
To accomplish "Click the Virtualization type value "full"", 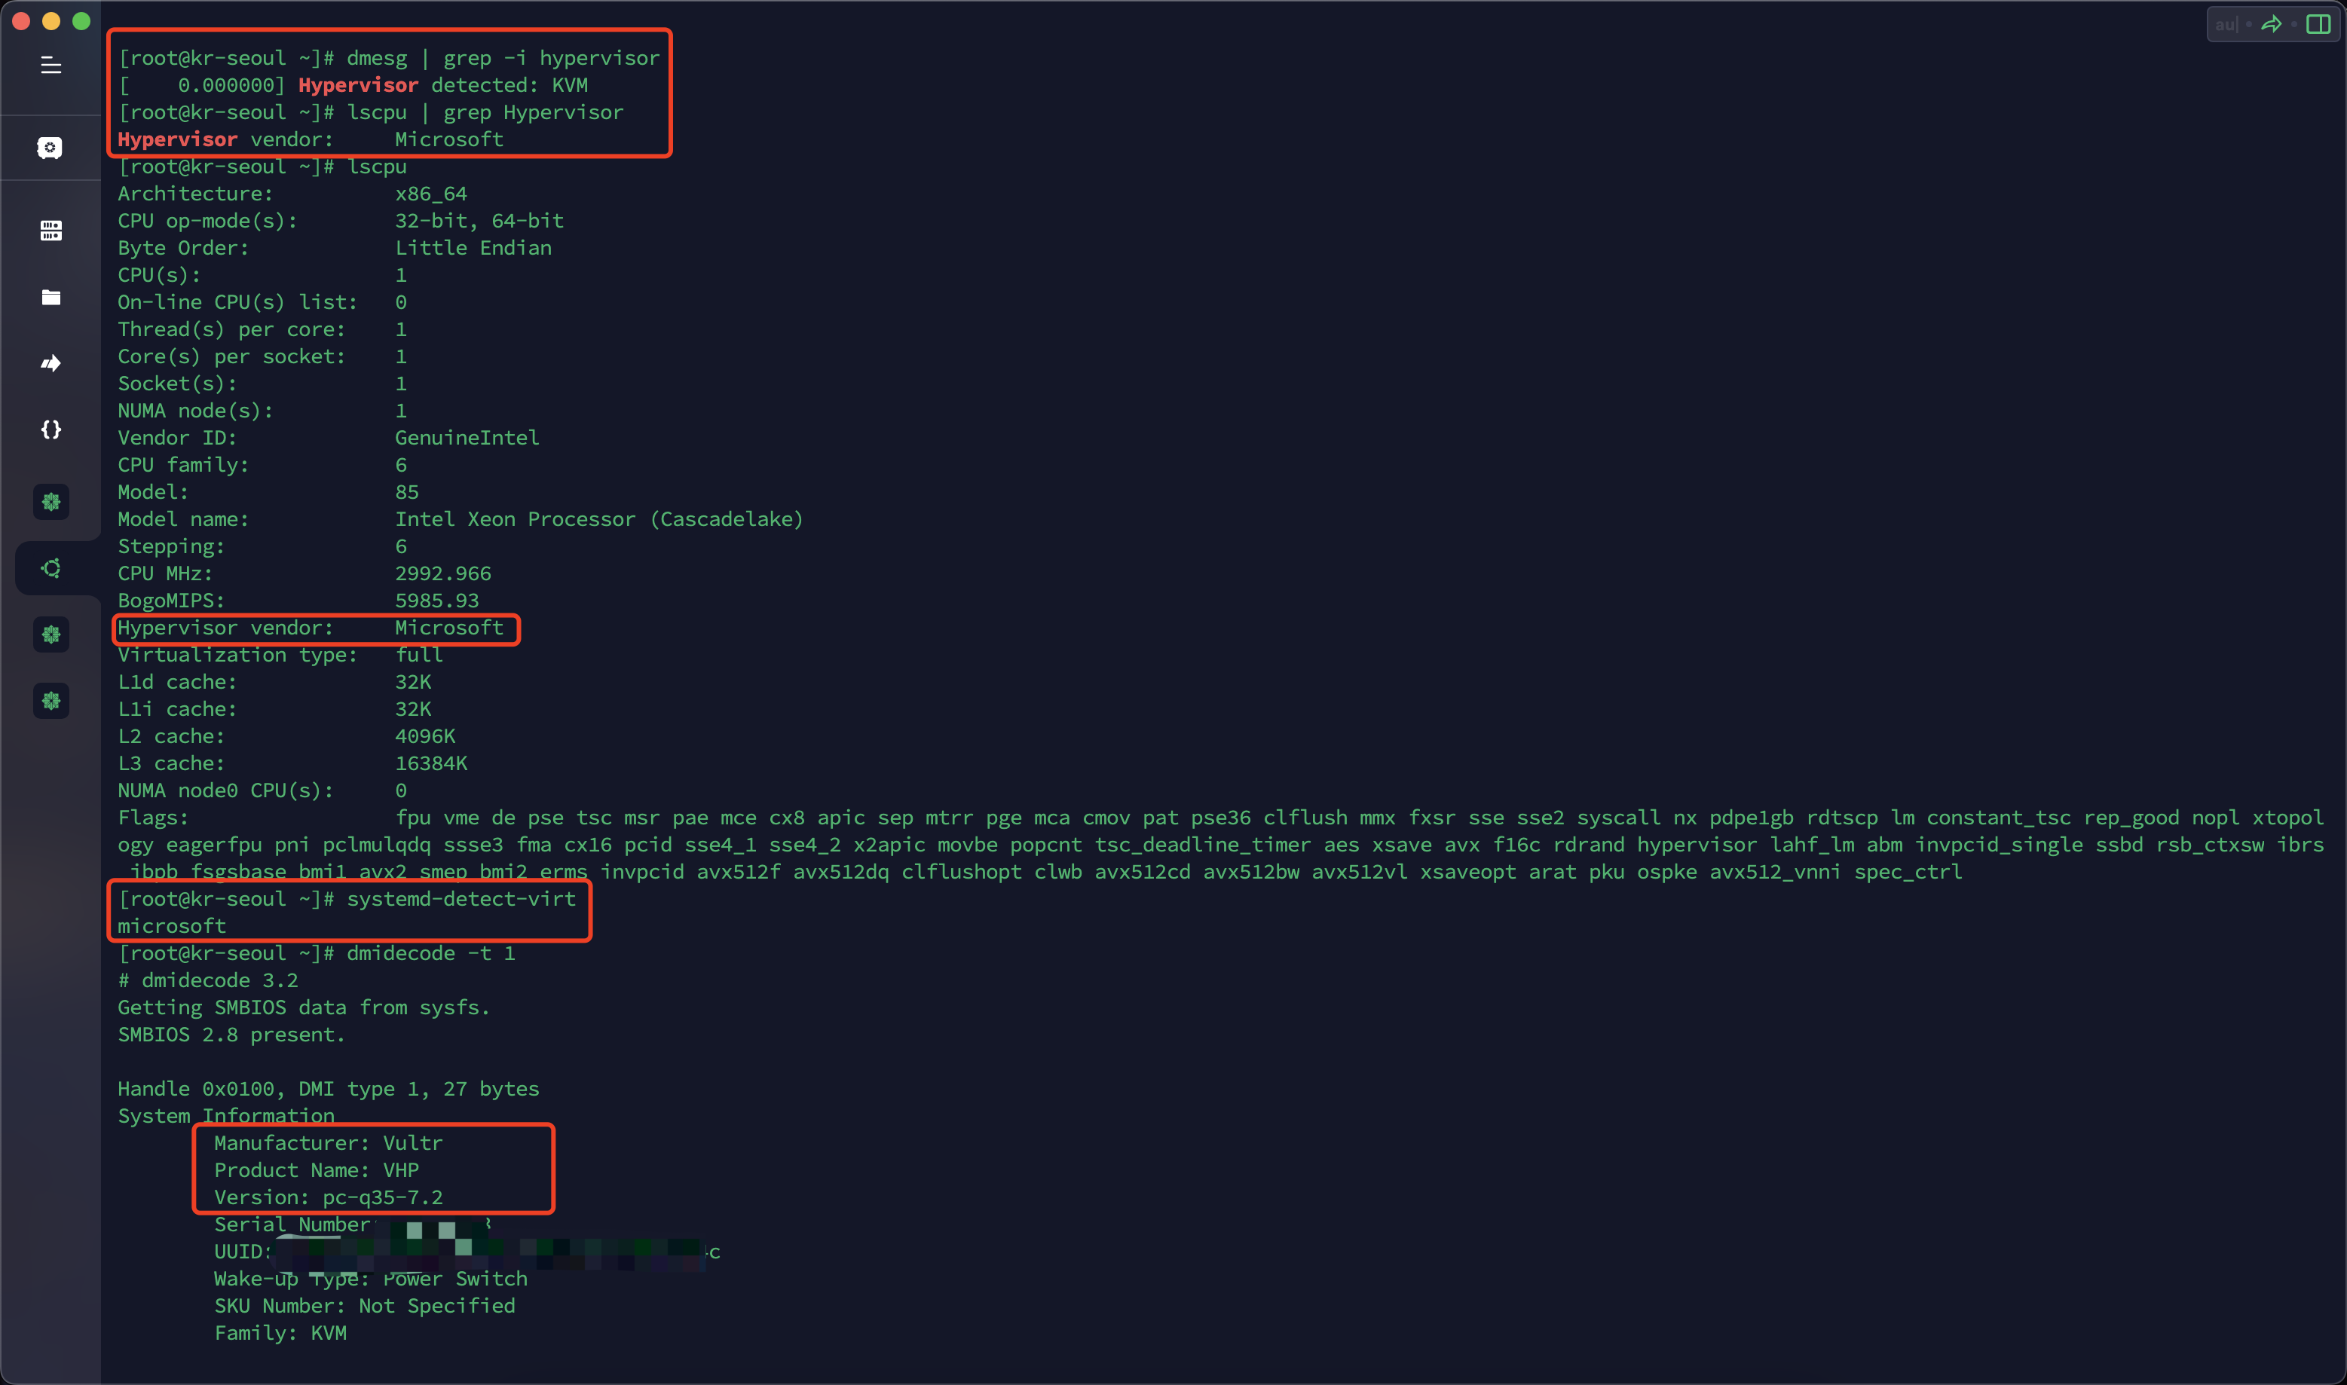I will click(x=419, y=654).
